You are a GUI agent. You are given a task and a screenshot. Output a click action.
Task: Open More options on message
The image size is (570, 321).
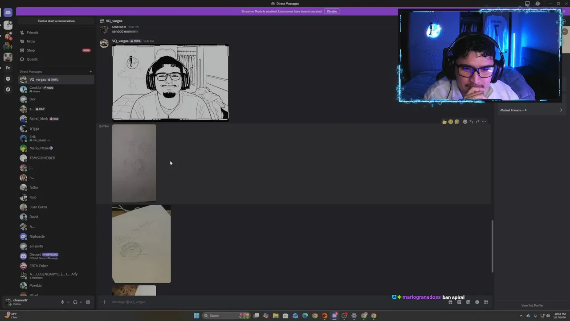[484, 122]
